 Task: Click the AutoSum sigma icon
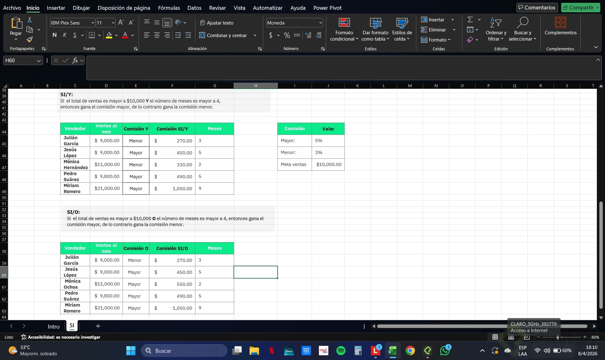click(x=470, y=19)
